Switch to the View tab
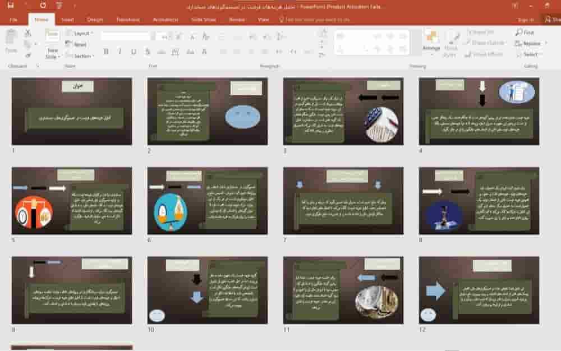The width and height of the screenshot is (561, 351). [263, 20]
